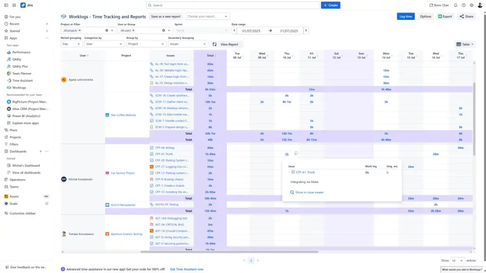
Task: Go to previous date range with left arrow
Action: pyautogui.click(x=234, y=30)
